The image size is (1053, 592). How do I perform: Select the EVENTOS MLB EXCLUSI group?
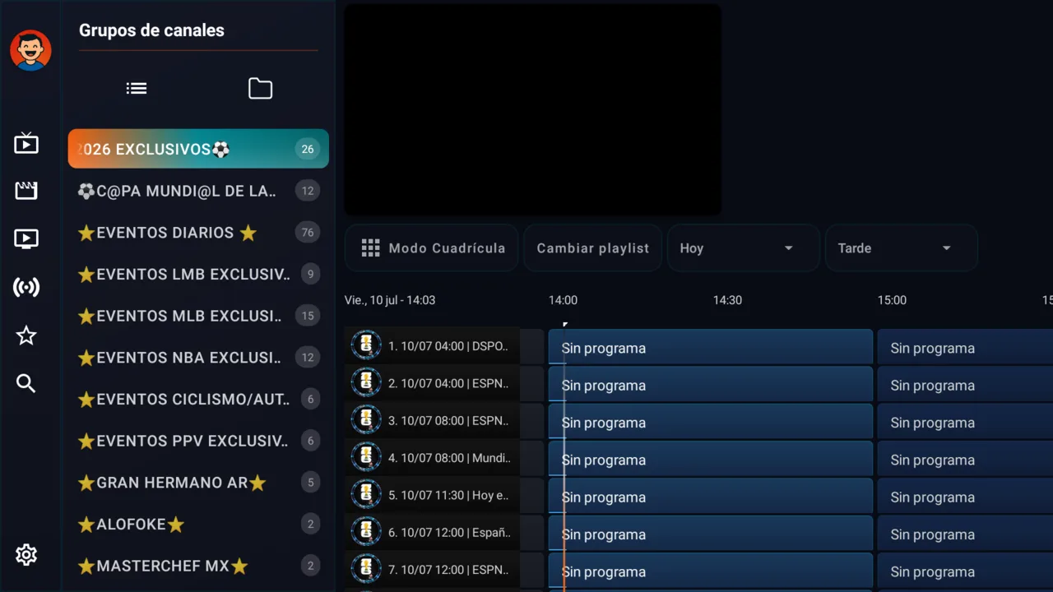click(x=198, y=316)
